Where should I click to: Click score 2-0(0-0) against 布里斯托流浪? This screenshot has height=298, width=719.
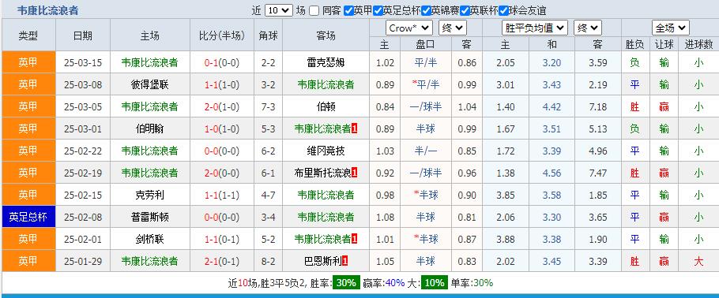[222, 173]
